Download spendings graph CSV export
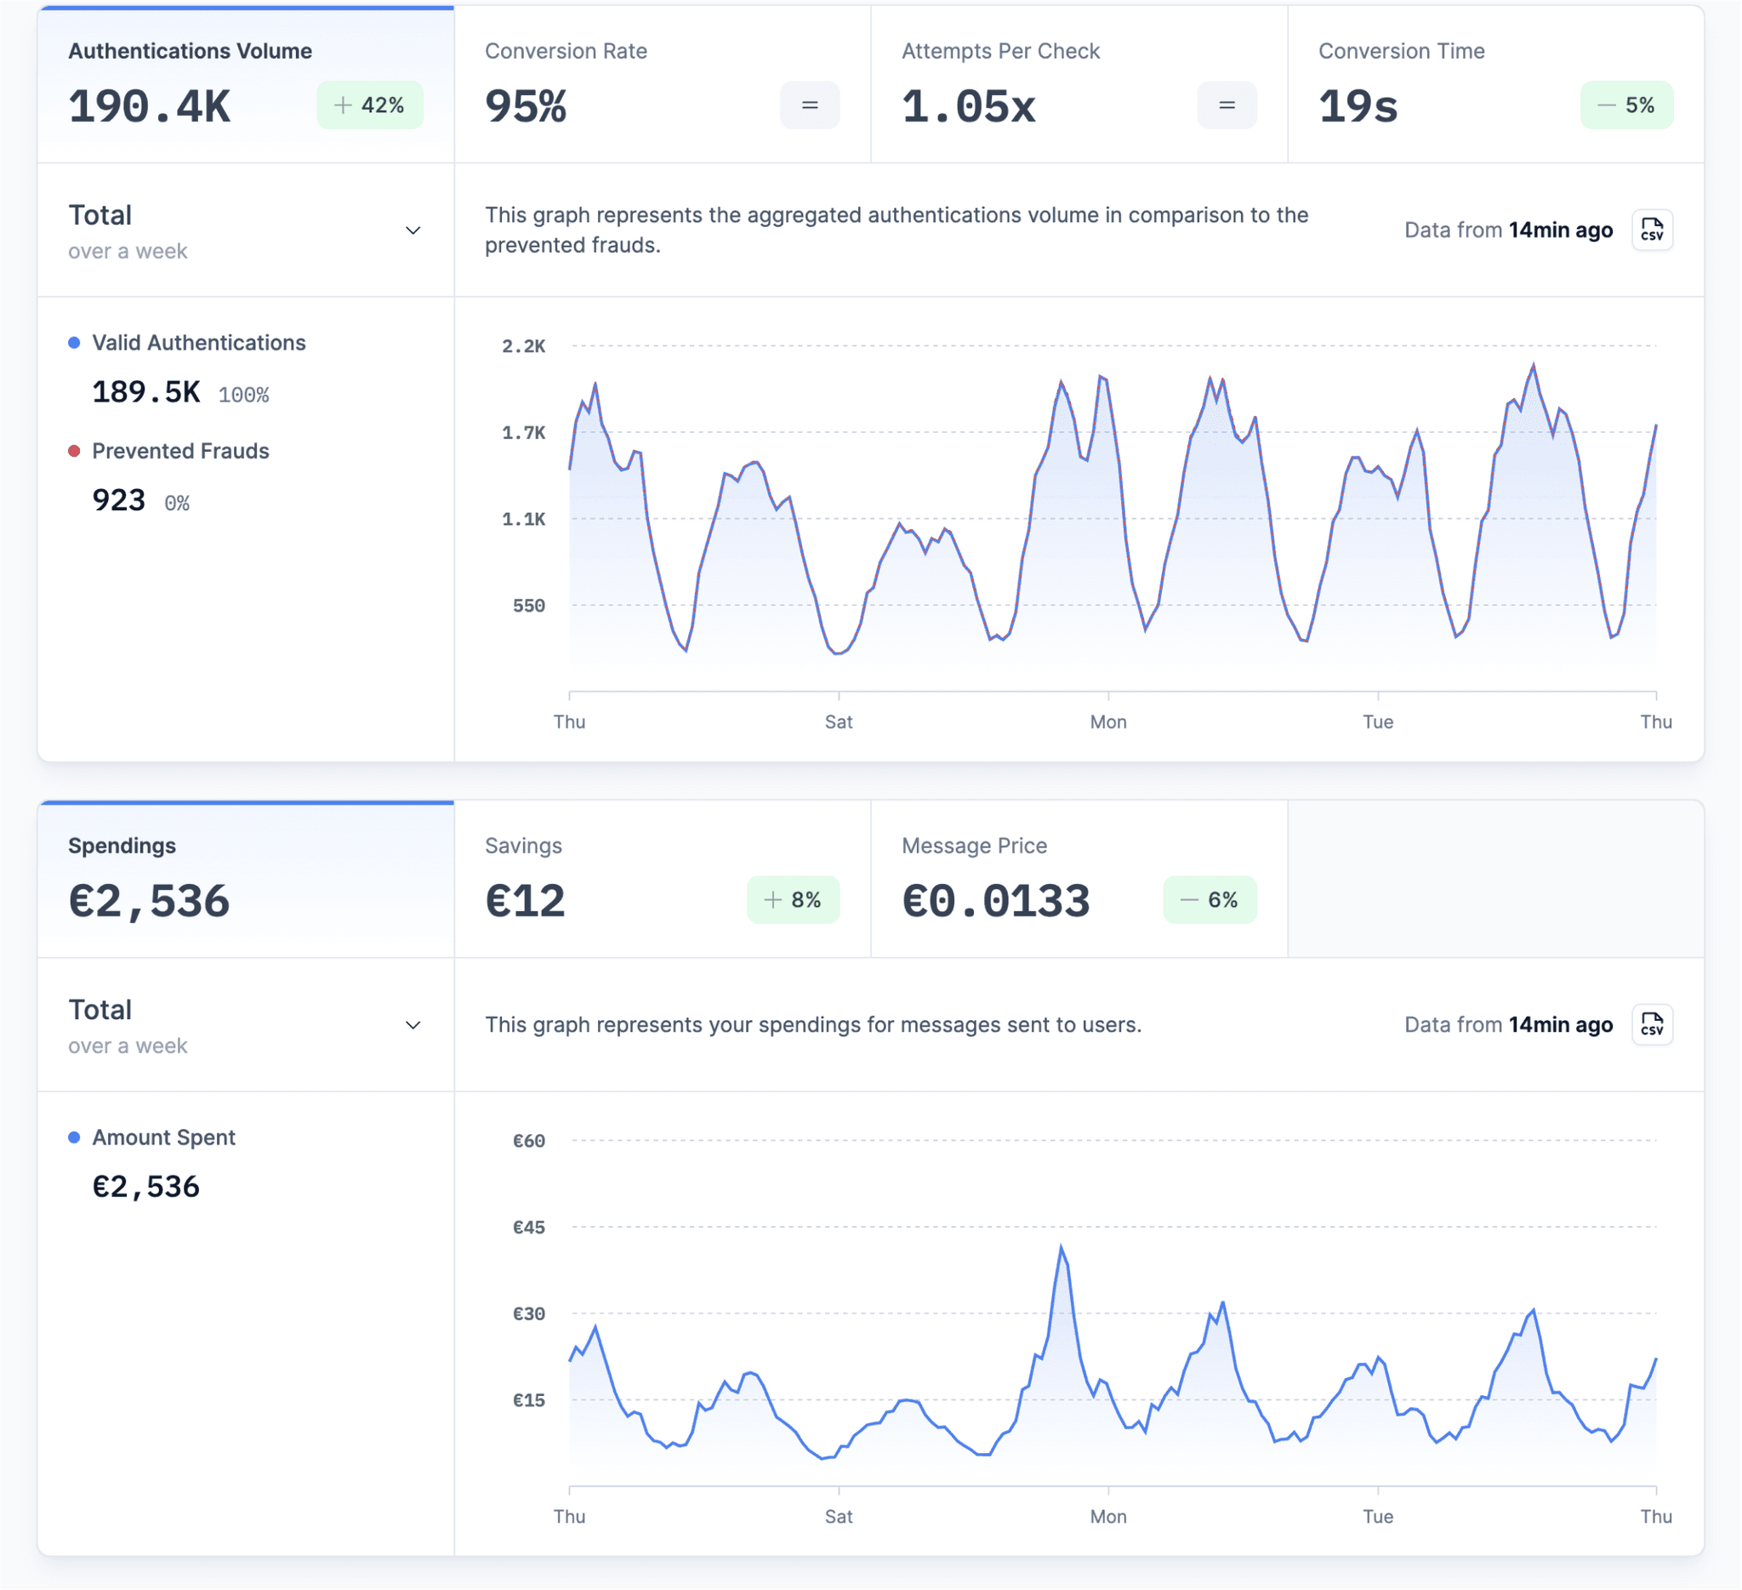Image resolution: width=1742 pixels, height=1590 pixels. (x=1651, y=1025)
